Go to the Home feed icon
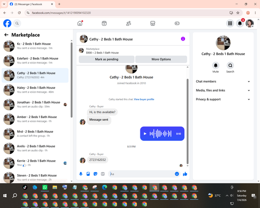Screen dimensions: 260x208 80,23
